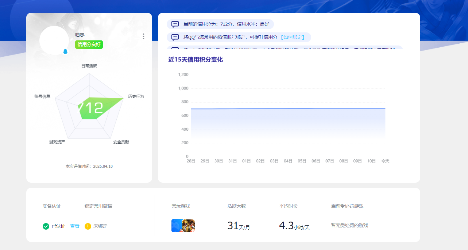Click the speech bubble icon beside the 712分 message
The height and width of the screenshot is (250, 468).
[x=174, y=24]
